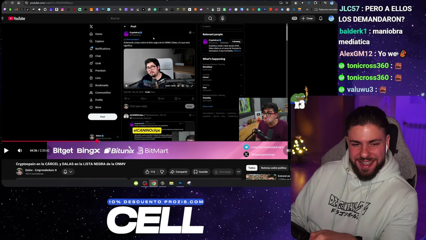Screen dimensions: 426x240
Task: Select Chat in the X sidebar
Action: point(95,56)
